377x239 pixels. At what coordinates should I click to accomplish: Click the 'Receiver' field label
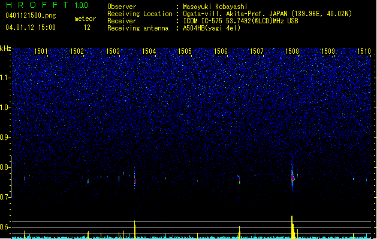tap(122, 21)
